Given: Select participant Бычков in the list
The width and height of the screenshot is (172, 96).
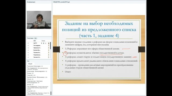Looking at the screenshot, I should (37, 50).
